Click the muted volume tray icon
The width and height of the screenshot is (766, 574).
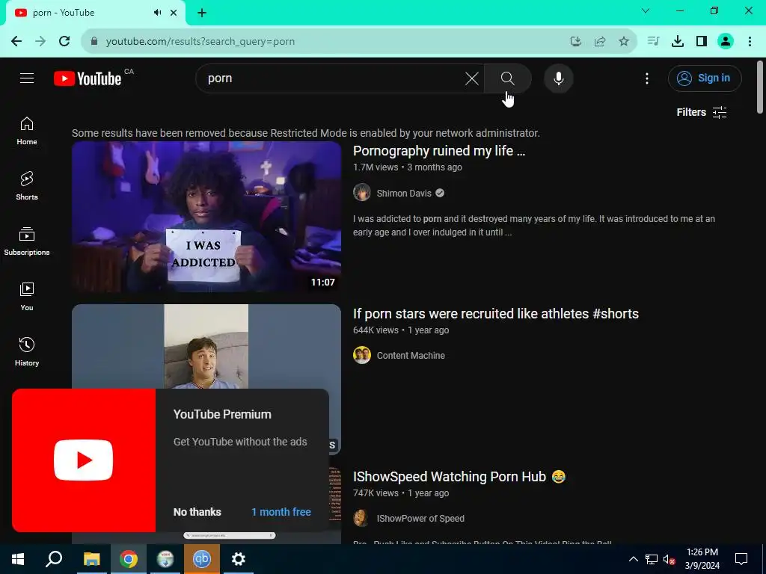tap(669, 559)
